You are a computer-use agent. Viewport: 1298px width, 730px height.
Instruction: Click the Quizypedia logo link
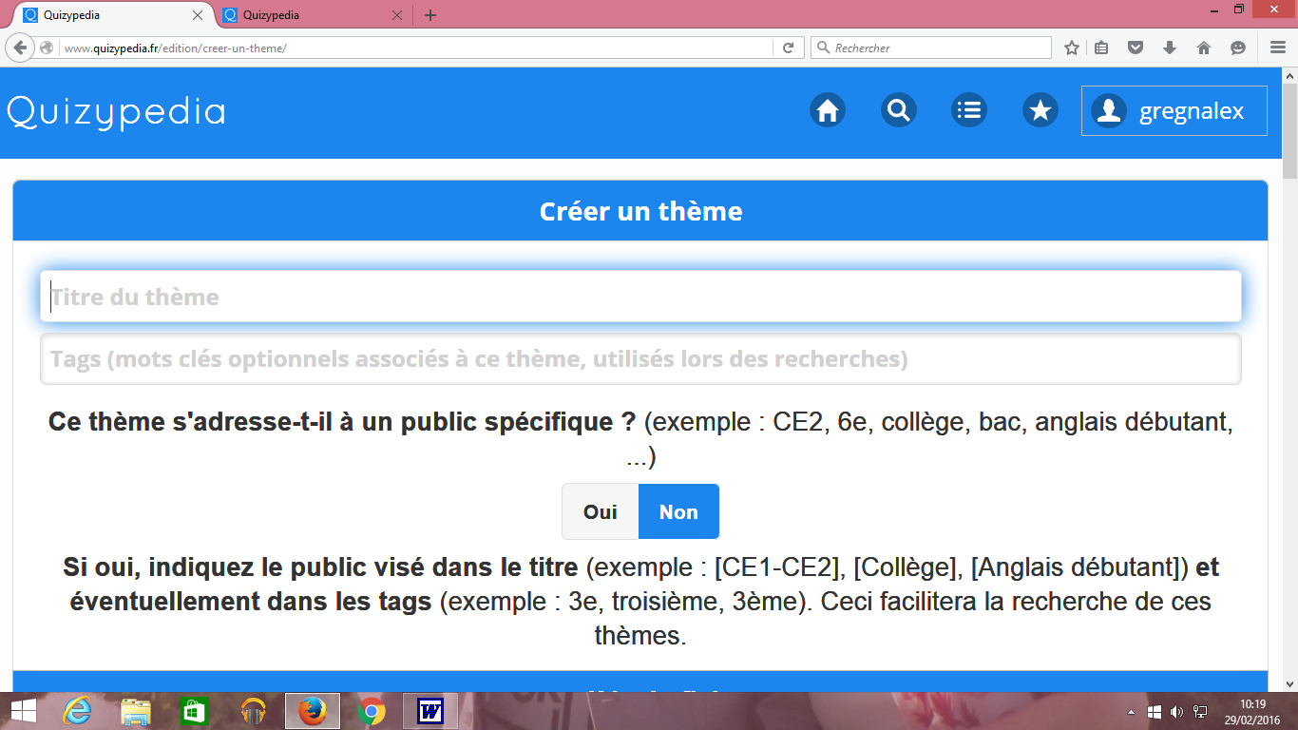116,112
